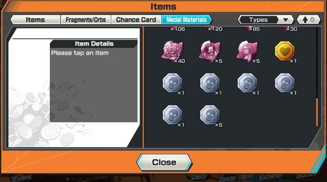Switch to the Chance Card tab
Screen dimensions: 327x182
[136, 20]
